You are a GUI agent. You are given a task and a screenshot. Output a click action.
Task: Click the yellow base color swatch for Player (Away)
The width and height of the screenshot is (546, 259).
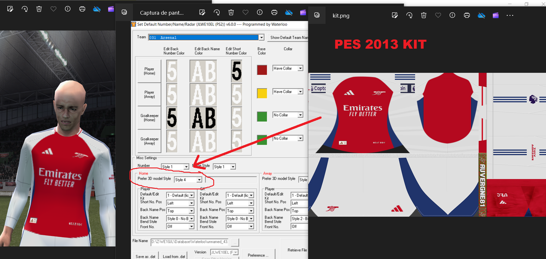pos(262,93)
